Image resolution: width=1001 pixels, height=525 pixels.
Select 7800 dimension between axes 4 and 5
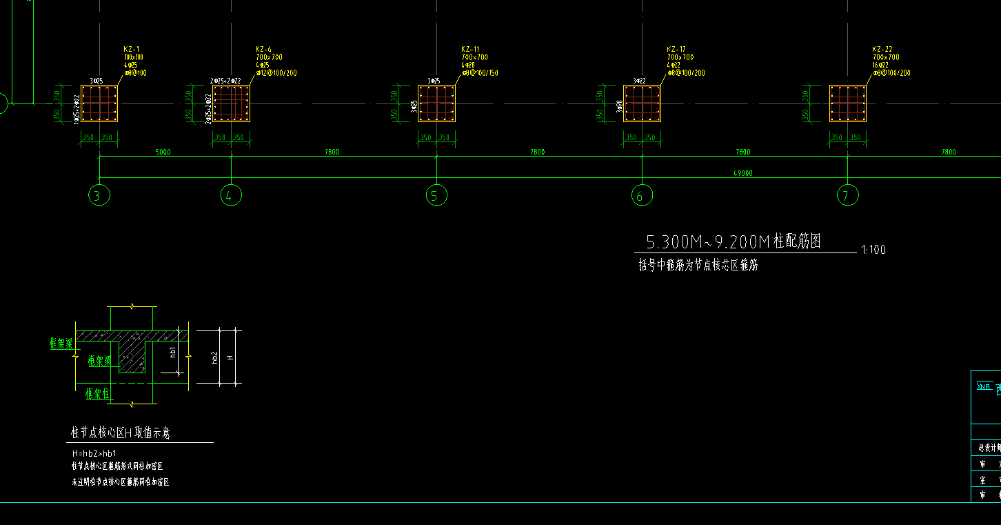[332, 152]
